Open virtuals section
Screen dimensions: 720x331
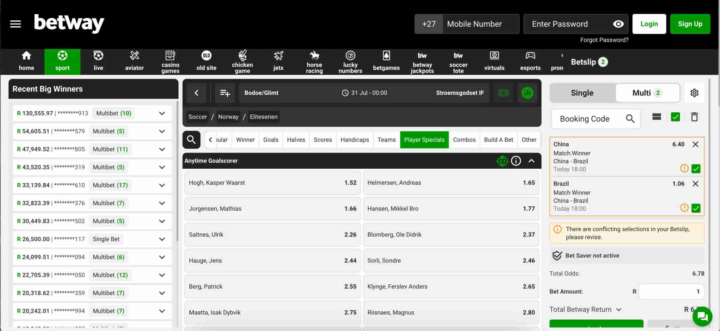coord(495,61)
